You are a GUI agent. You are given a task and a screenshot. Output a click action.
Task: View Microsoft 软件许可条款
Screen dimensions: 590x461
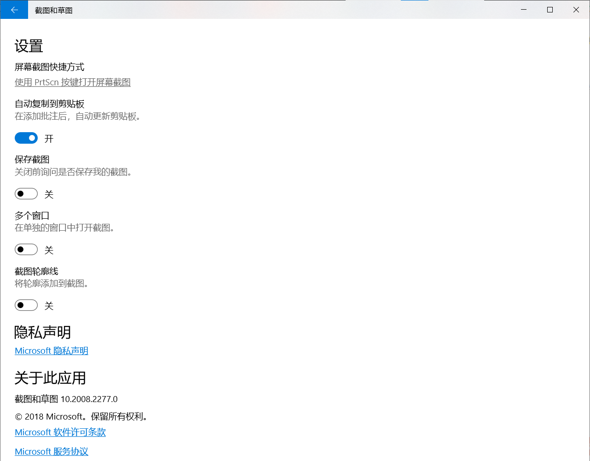[60, 432]
